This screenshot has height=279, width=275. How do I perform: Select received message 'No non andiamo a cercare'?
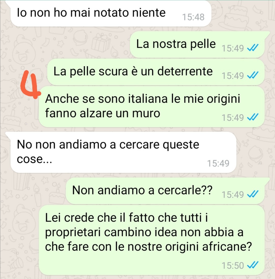(123, 152)
